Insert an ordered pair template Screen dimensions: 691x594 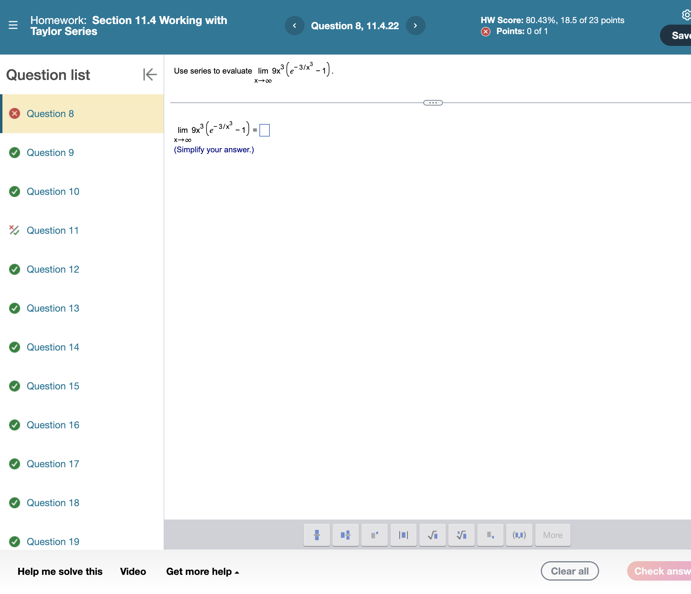(519, 535)
